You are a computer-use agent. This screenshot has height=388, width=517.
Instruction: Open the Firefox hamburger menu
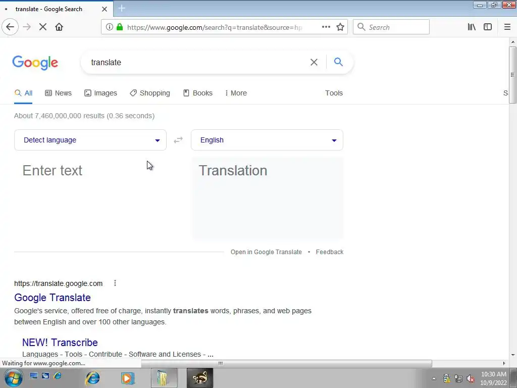tap(507, 27)
